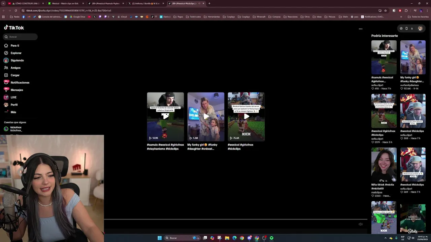Seek on the video progress bar
This screenshot has height=242, width=431.
click(x=235, y=219)
